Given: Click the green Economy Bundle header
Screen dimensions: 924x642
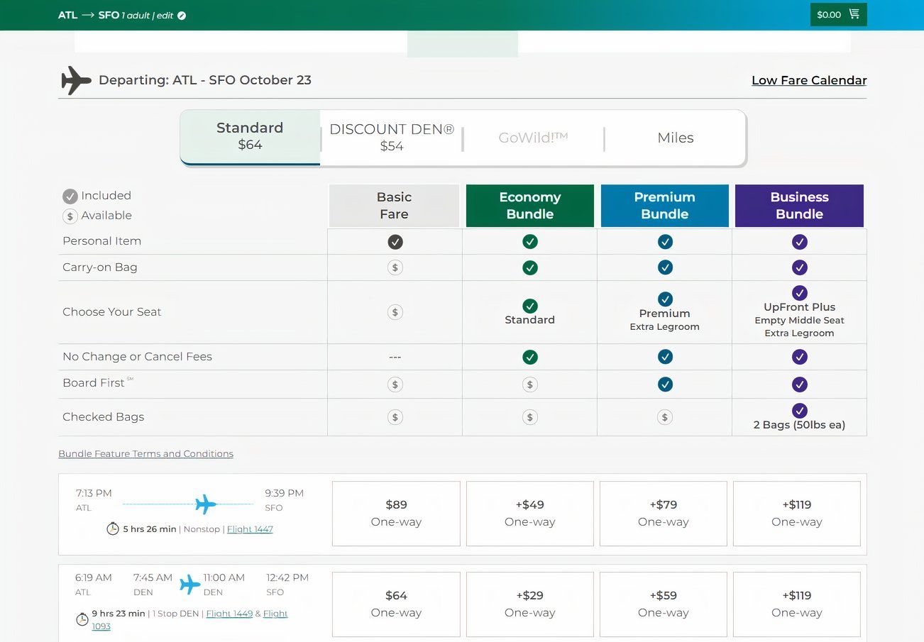Looking at the screenshot, I should click(529, 206).
